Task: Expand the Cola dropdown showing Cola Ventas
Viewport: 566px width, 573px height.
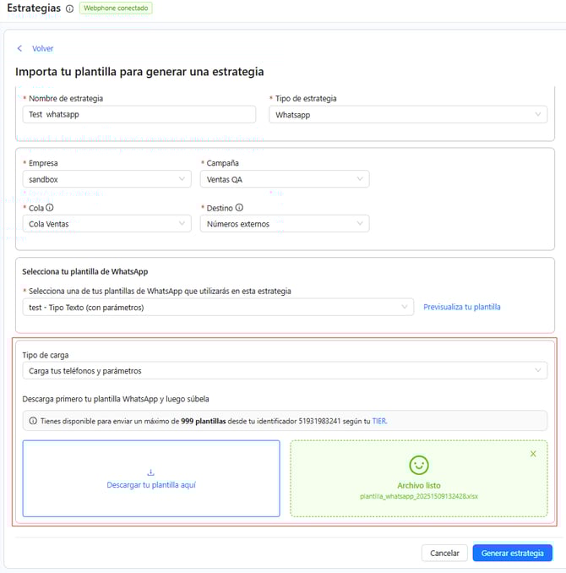Action: point(106,224)
